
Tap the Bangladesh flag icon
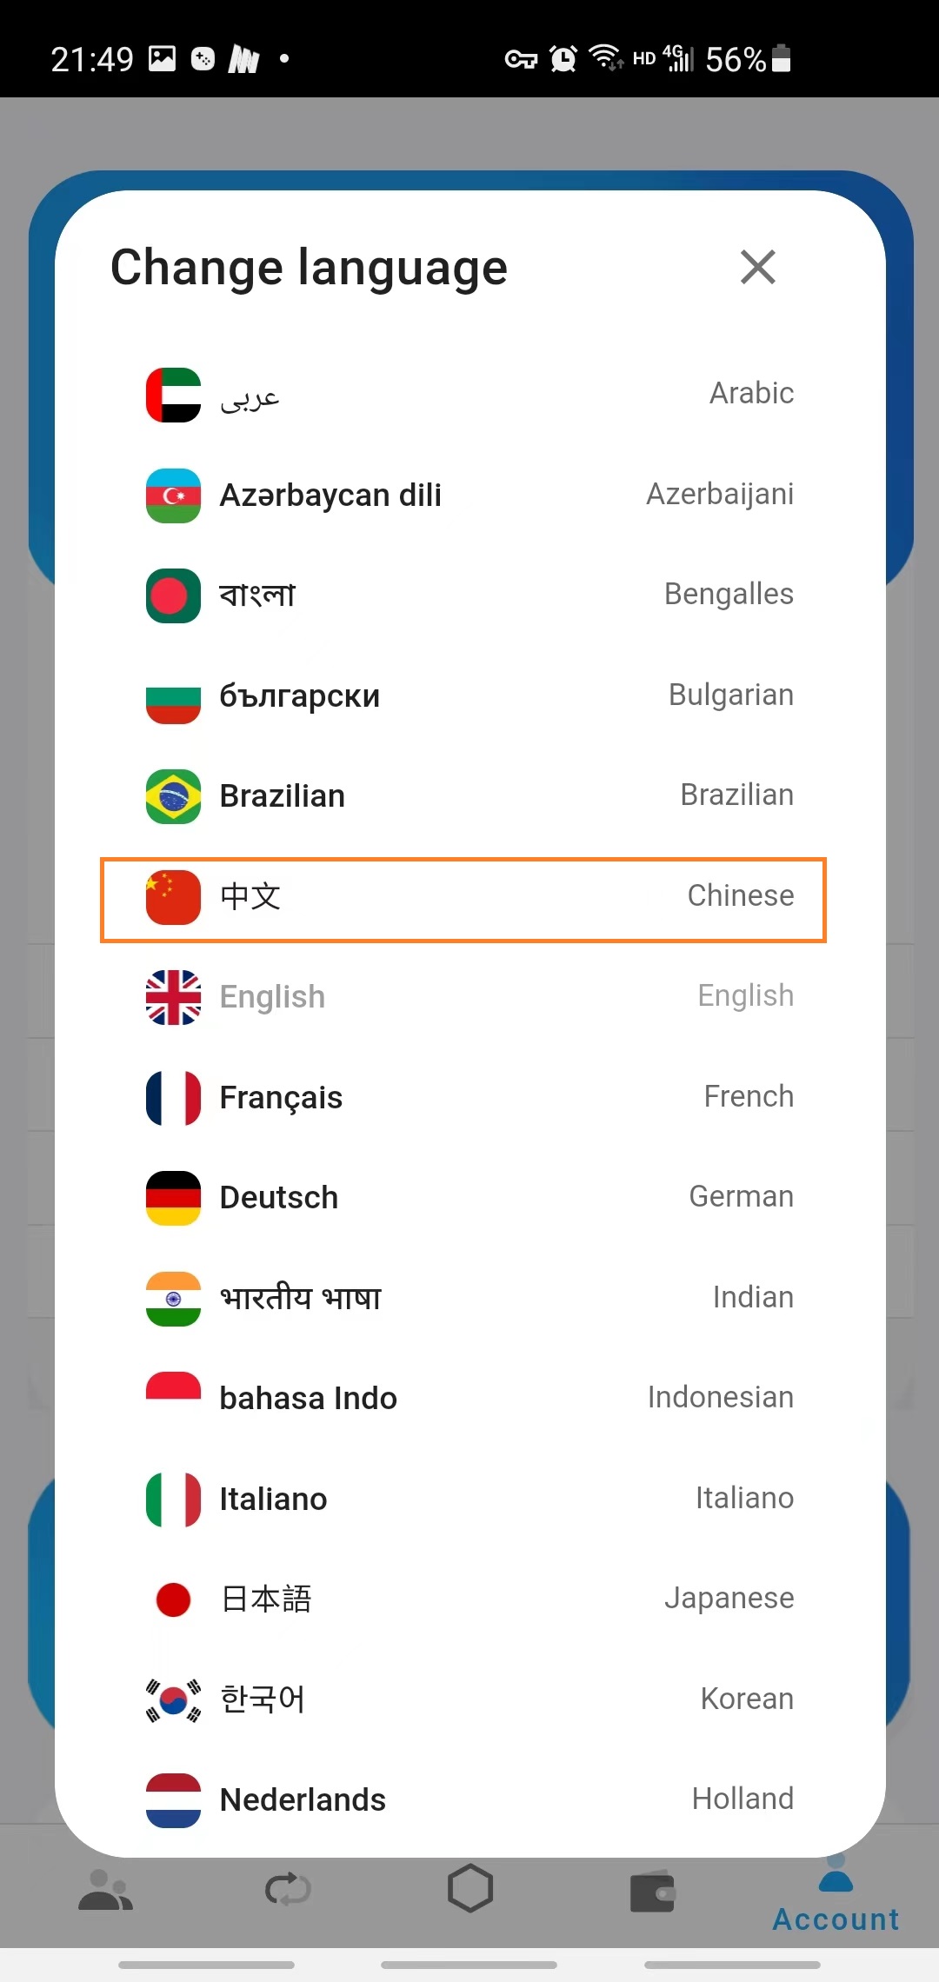pyautogui.click(x=173, y=595)
